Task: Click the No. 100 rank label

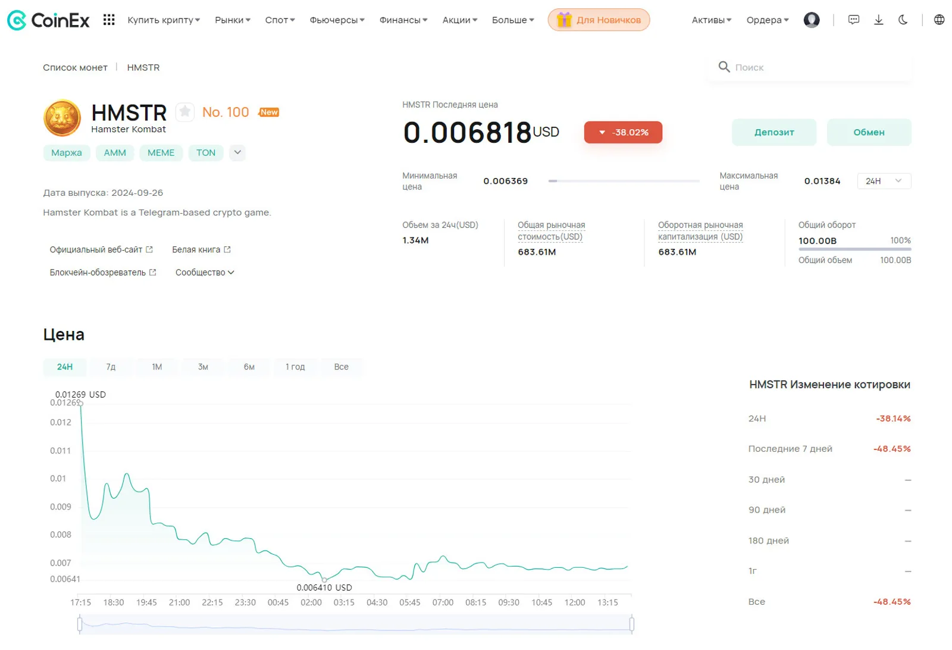Action: [x=226, y=112]
